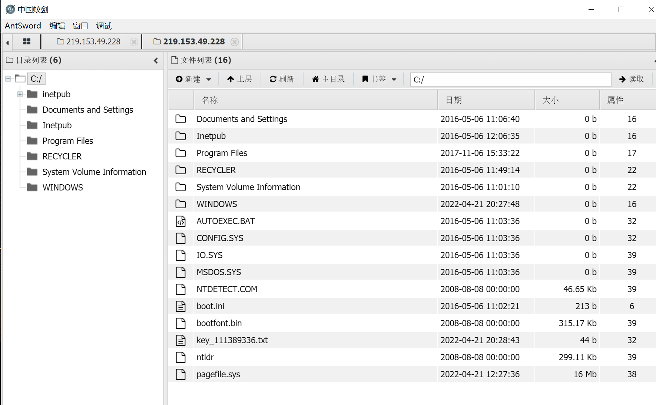656x405 pixels.
Task: Click folder icon beside WINDOWS in tree
Action: pos(33,187)
